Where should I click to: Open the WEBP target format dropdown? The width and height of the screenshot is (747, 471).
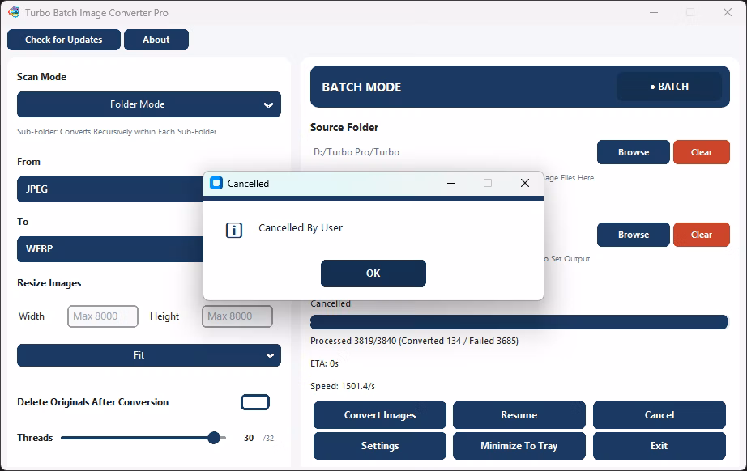point(110,249)
